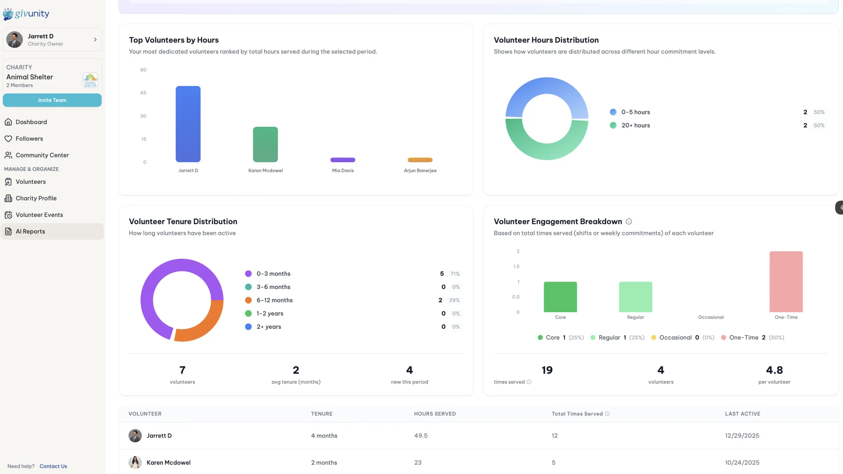This screenshot has height=474, width=843.
Task: Expand the Jarrett D profile chevron
Action: 95,39
